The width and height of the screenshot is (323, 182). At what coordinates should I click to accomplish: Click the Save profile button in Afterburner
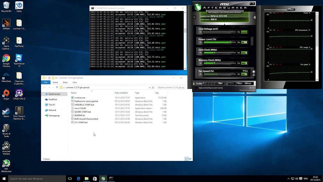[x=221, y=83]
